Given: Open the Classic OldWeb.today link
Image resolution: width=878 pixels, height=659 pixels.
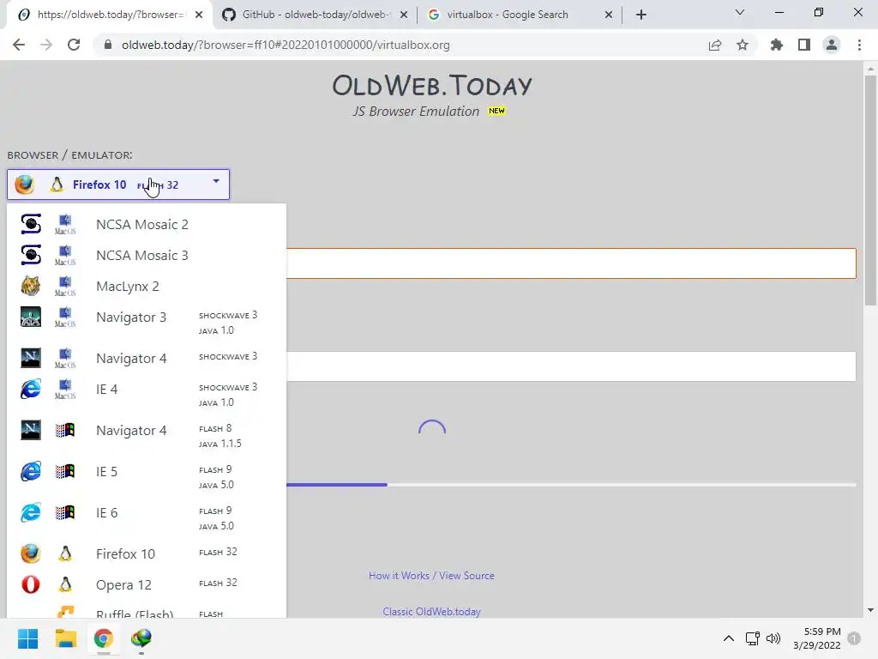Looking at the screenshot, I should click(432, 611).
